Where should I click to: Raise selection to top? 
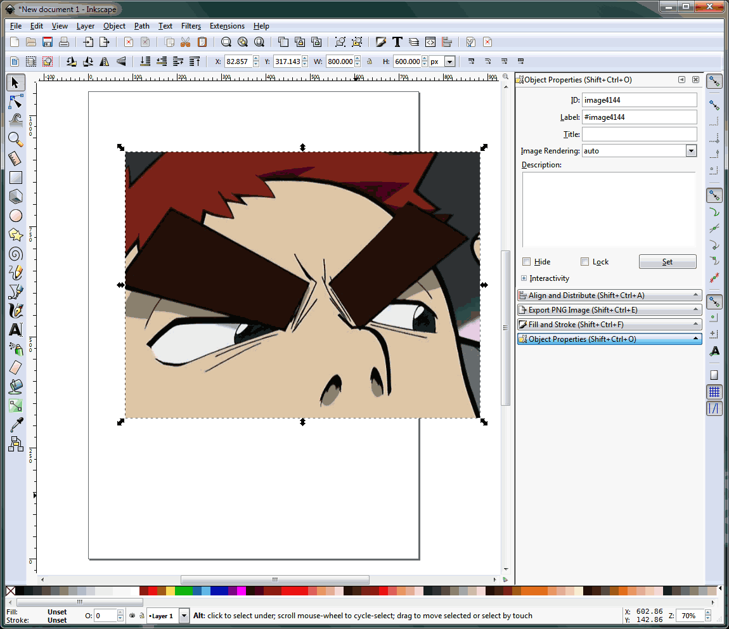click(195, 62)
